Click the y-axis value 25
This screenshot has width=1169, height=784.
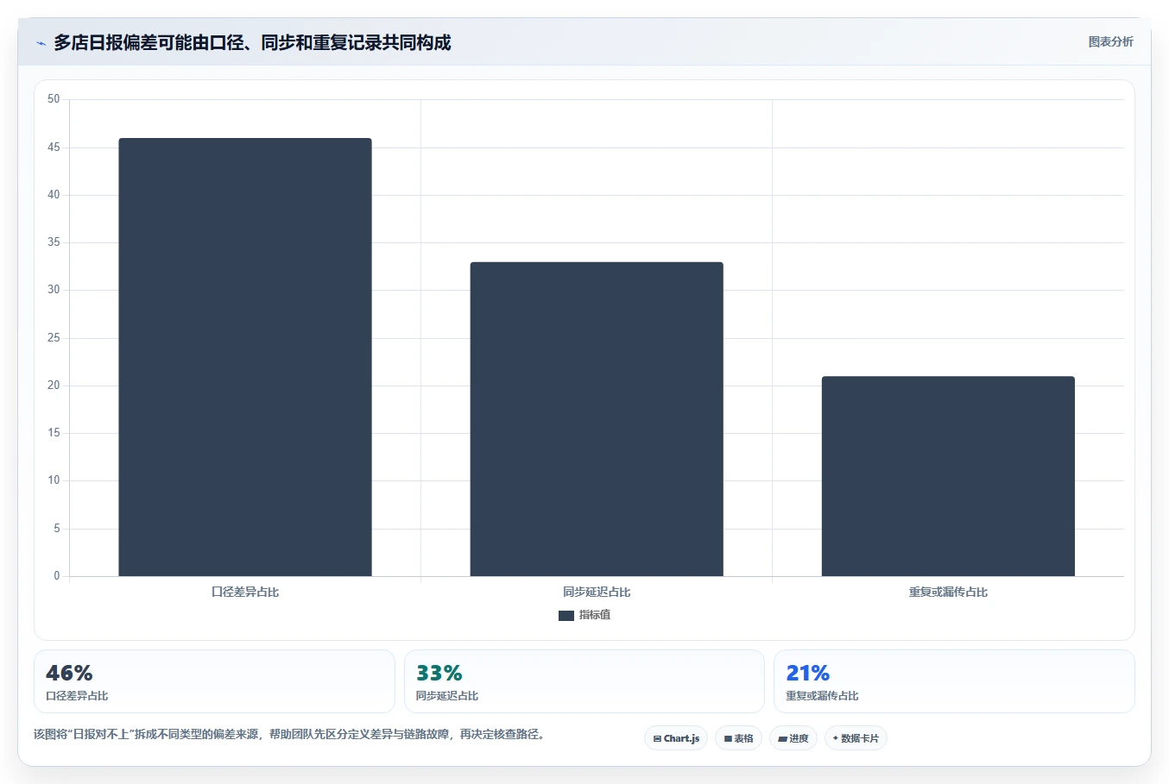pyautogui.click(x=54, y=338)
